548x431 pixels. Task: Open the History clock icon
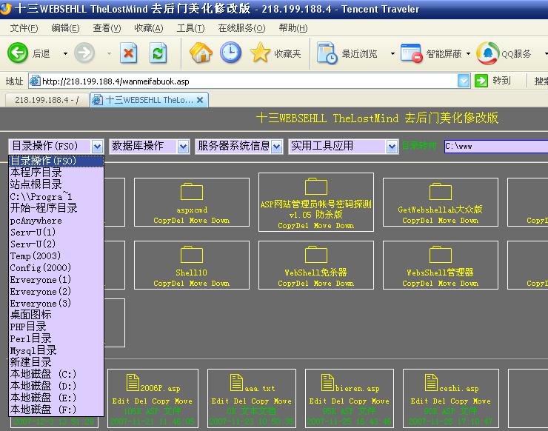pos(230,53)
